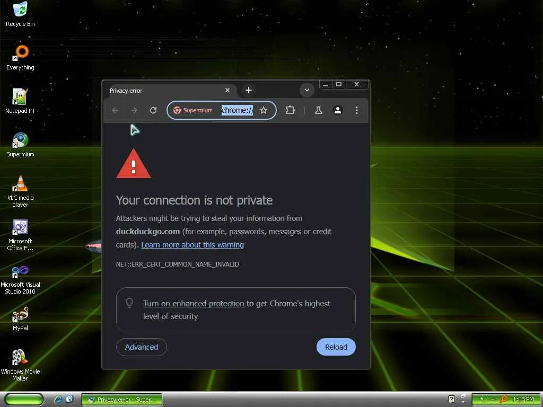543x407 pixels.
Task: Click Turn on enhanced protection link
Action: [x=194, y=304]
